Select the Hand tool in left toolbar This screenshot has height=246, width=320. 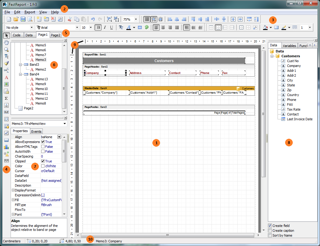[6, 42]
